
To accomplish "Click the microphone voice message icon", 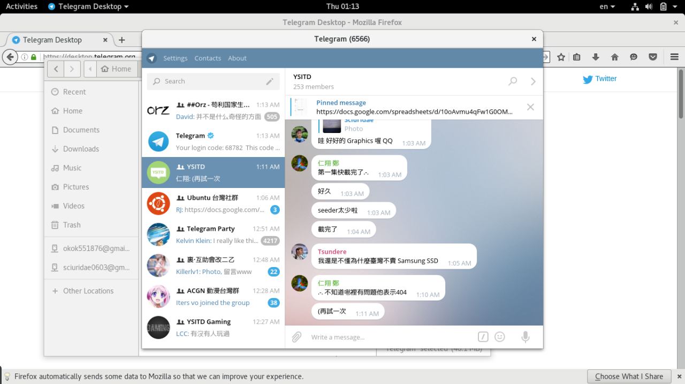I will coord(526,337).
